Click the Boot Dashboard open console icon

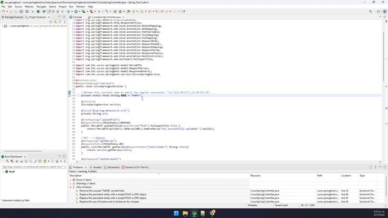click(26, 161)
